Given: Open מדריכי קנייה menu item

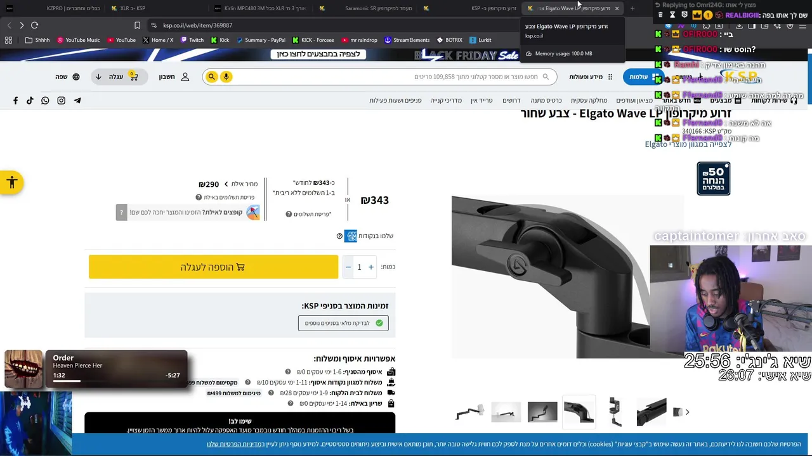Looking at the screenshot, I should [446, 101].
